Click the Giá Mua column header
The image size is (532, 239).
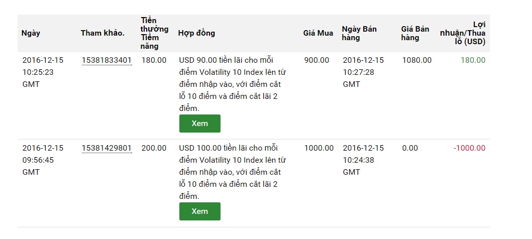coord(318,33)
